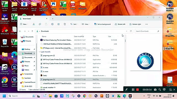Go up one folder level

pyautogui.click(x=32, y=31)
